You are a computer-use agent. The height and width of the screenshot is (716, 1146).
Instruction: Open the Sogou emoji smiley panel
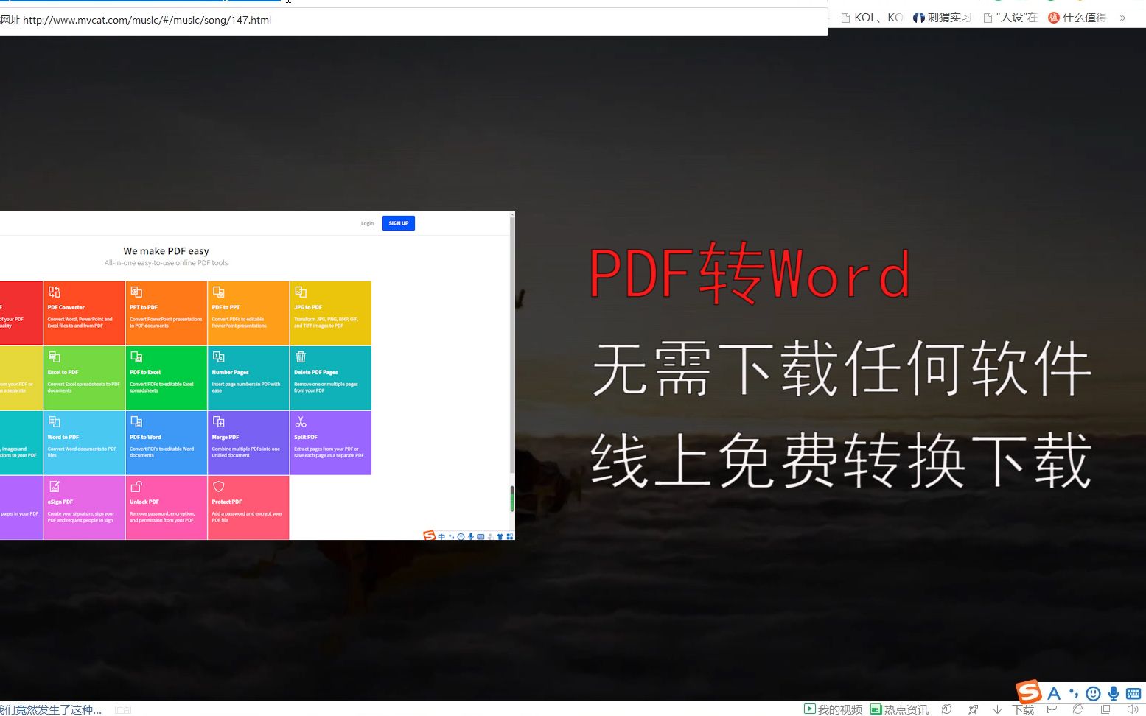click(1094, 693)
